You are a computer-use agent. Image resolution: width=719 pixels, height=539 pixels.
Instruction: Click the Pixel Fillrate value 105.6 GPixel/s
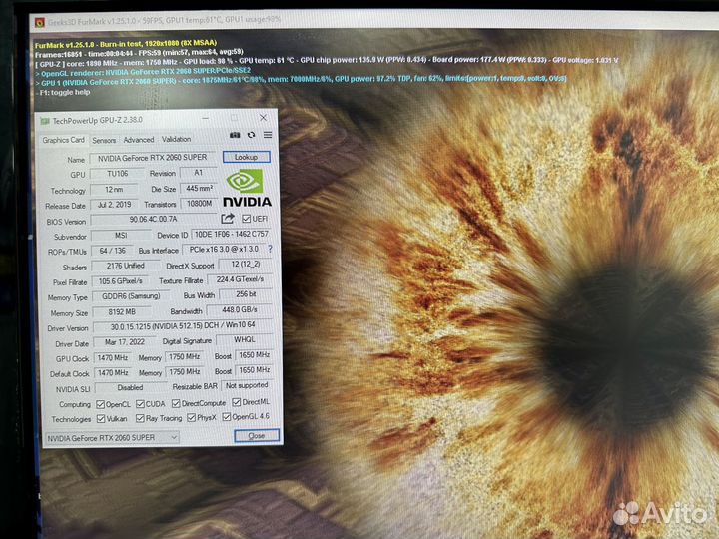click(x=121, y=280)
